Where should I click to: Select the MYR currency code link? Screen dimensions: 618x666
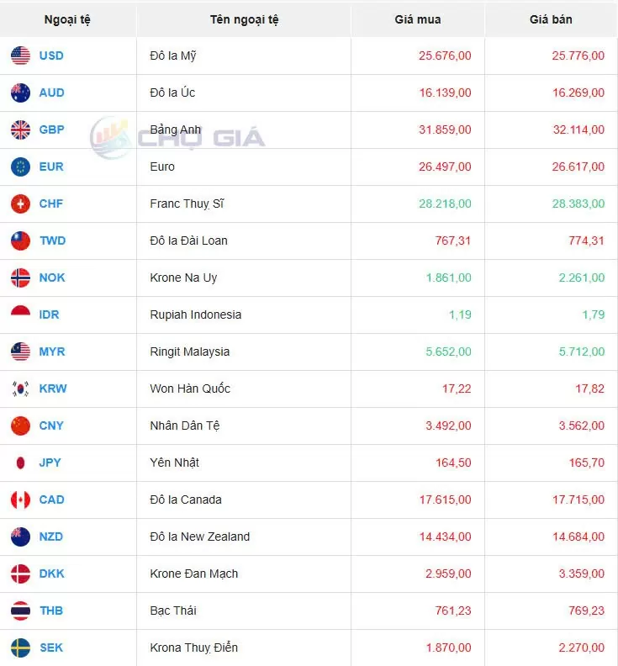click(x=52, y=352)
